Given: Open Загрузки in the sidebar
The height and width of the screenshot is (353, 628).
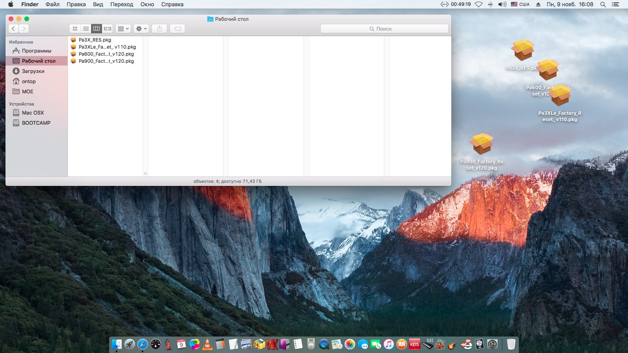Looking at the screenshot, I should [37, 71].
